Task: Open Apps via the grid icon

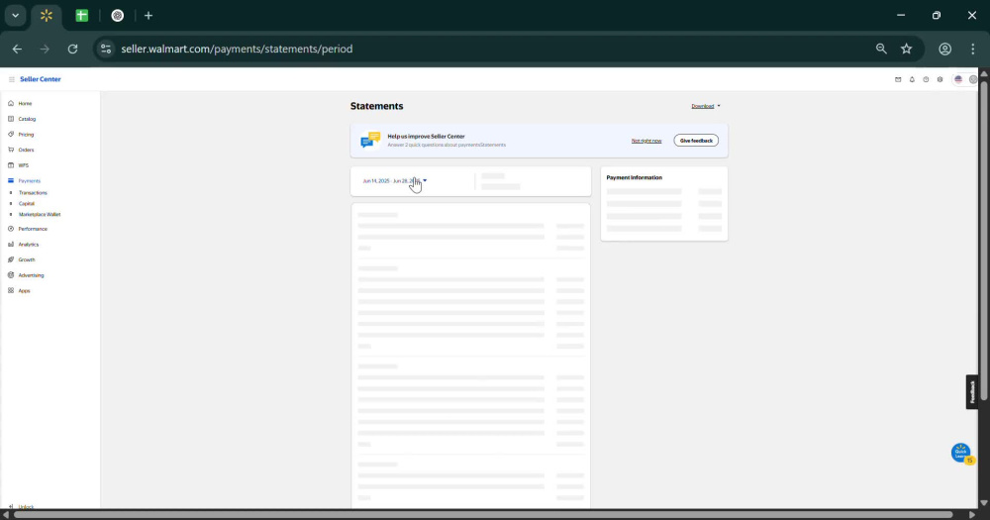Action: click(11, 290)
